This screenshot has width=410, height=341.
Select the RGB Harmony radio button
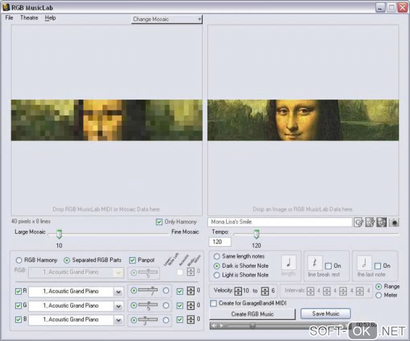(19, 260)
